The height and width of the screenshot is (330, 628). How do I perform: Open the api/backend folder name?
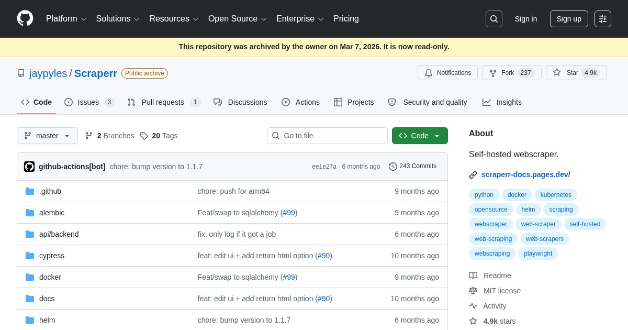click(x=59, y=234)
